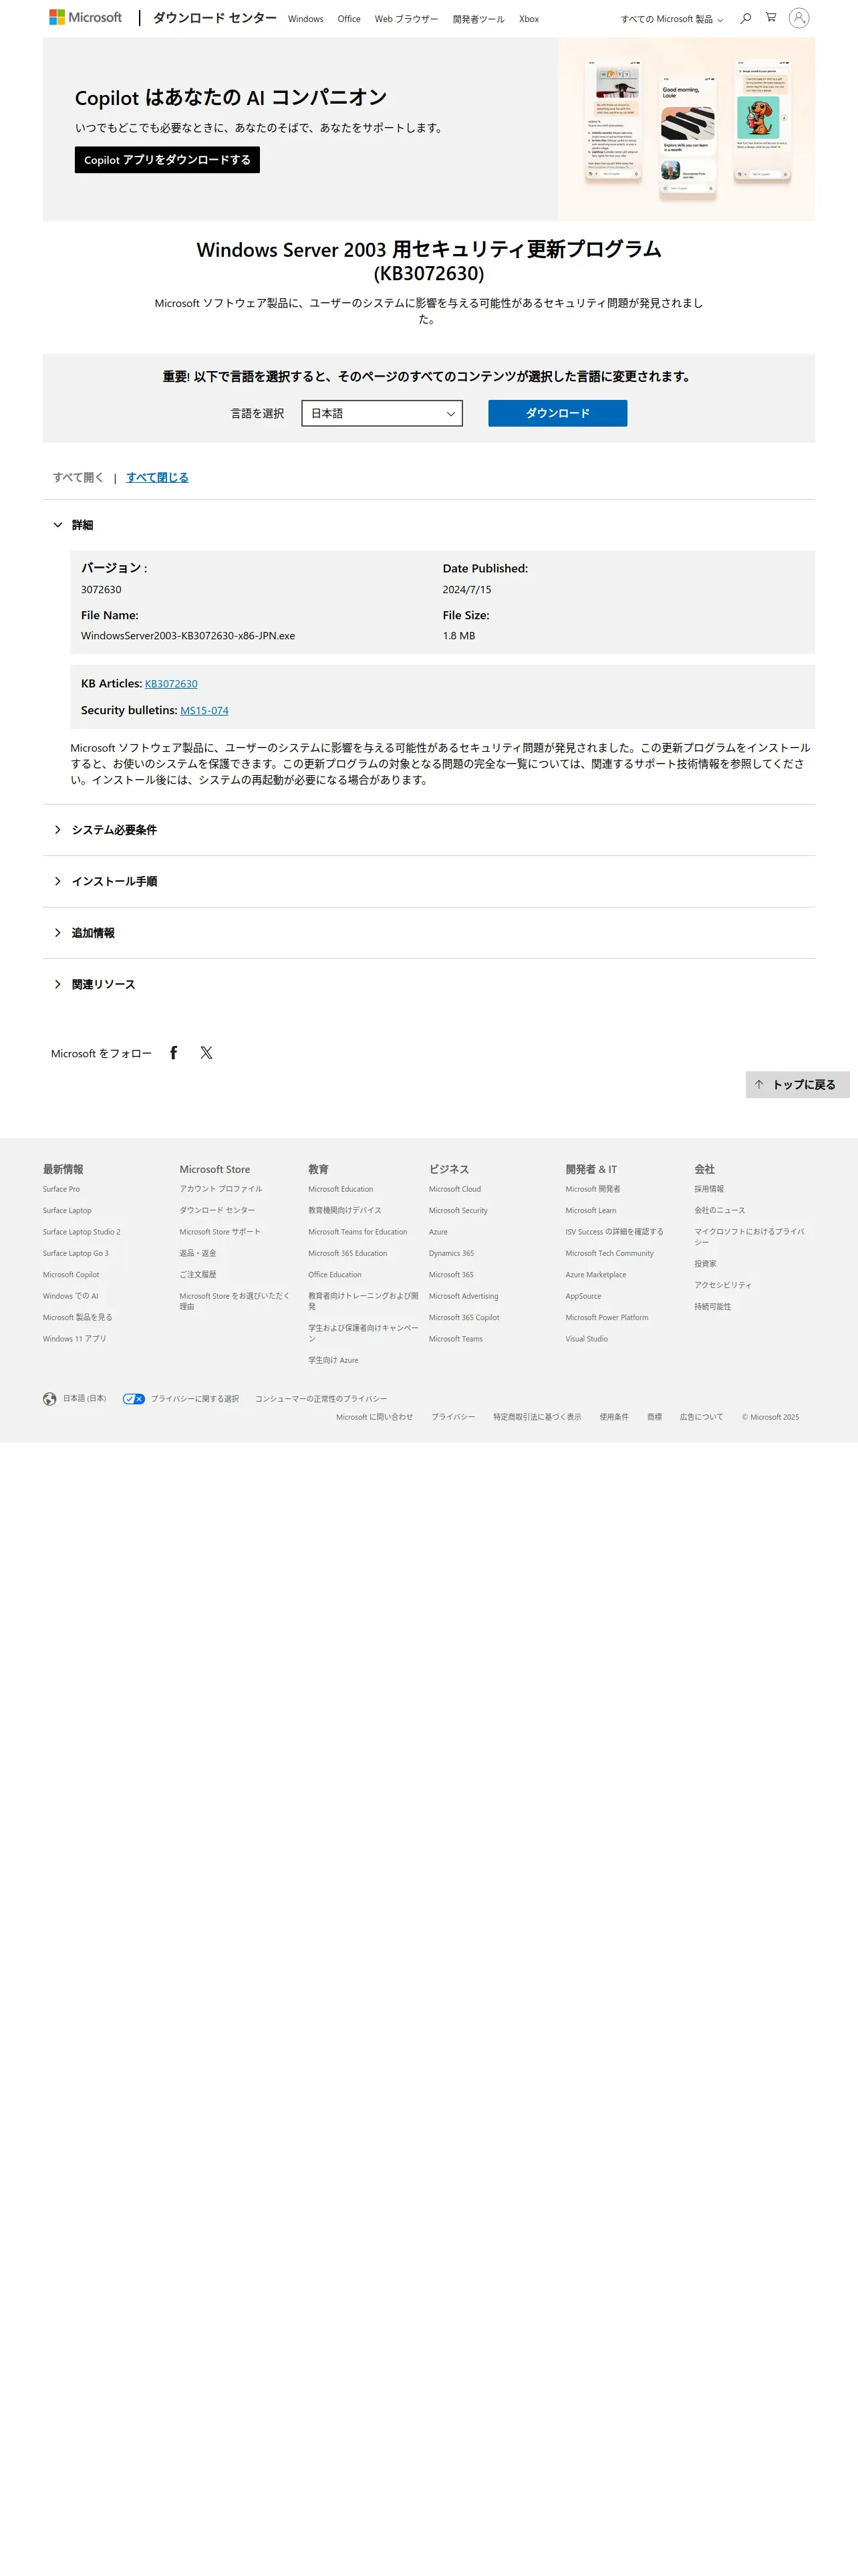Click the account sign-in avatar icon
This screenshot has height=2576, width=858.
(x=799, y=18)
